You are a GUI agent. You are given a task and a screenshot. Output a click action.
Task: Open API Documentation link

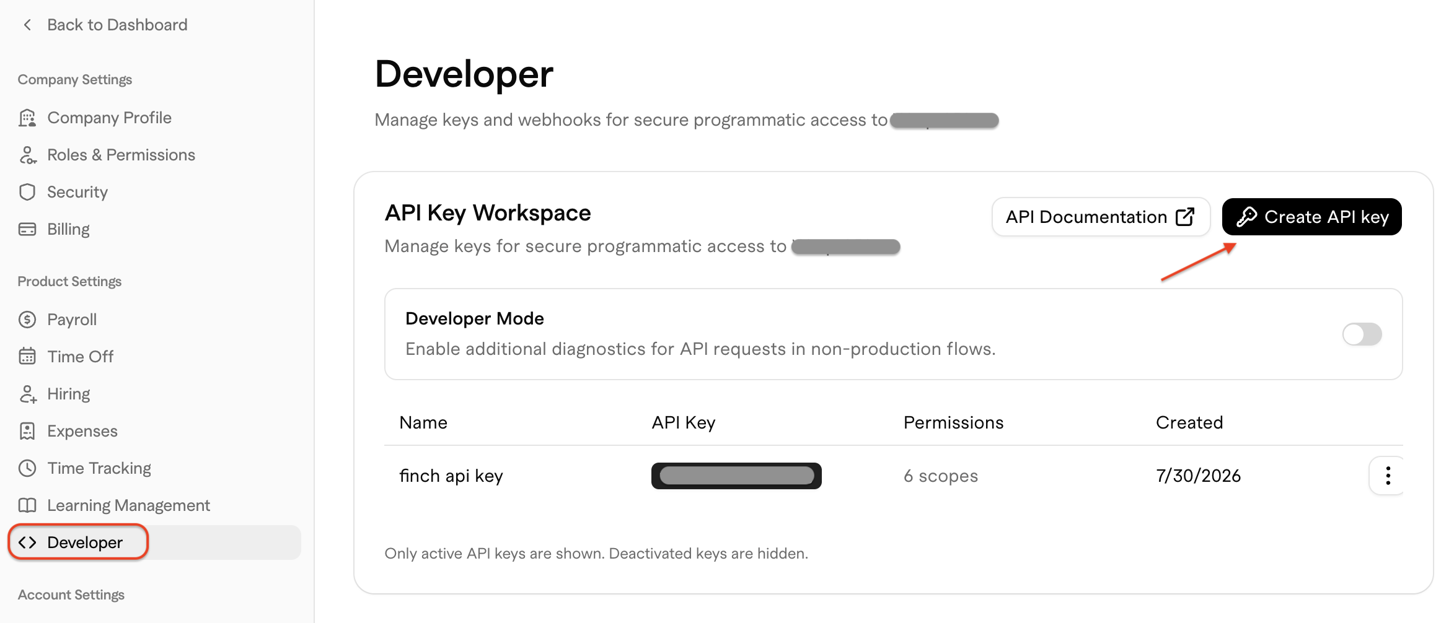click(1101, 217)
